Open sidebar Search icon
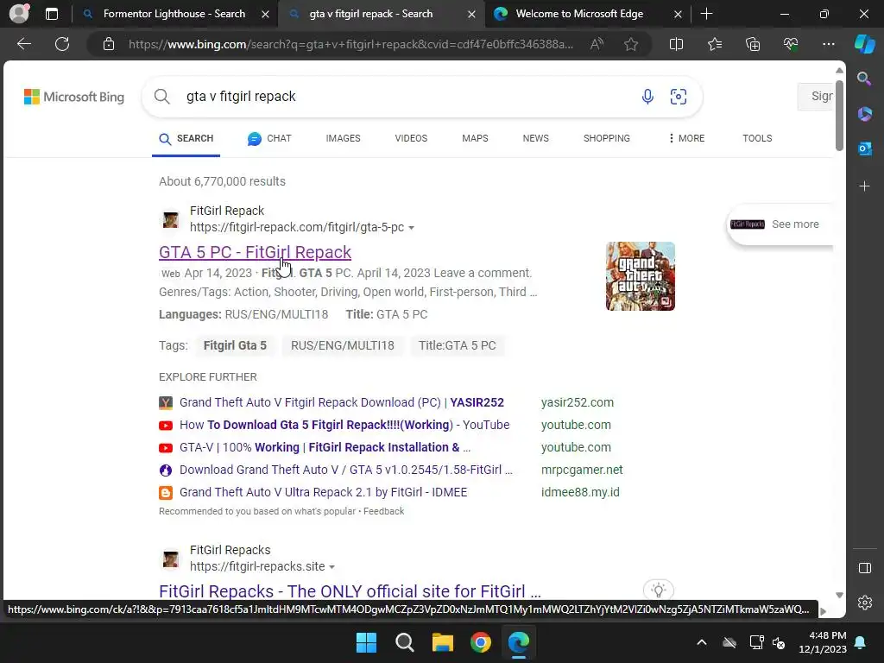The image size is (884, 663). point(864,79)
